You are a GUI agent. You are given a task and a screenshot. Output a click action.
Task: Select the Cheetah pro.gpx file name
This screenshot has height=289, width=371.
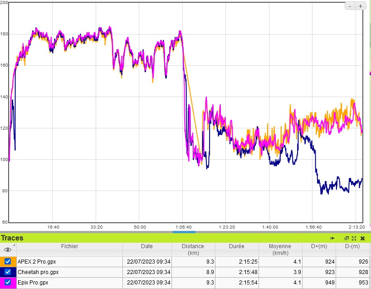click(x=38, y=272)
